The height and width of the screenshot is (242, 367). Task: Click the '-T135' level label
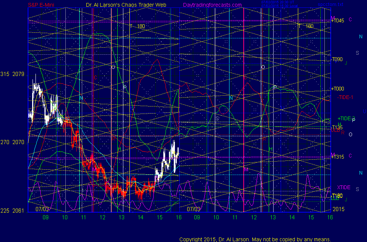click(337, 127)
